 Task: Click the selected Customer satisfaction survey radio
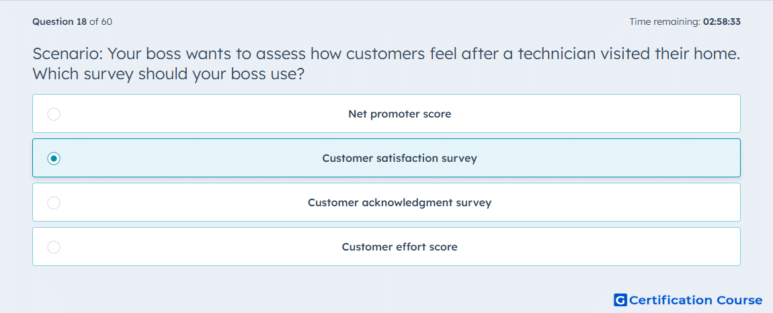click(54, 159)
